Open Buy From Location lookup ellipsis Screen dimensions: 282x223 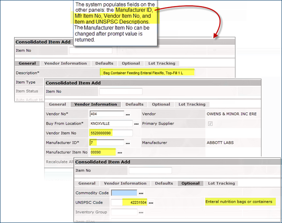[x=136, y=124]
